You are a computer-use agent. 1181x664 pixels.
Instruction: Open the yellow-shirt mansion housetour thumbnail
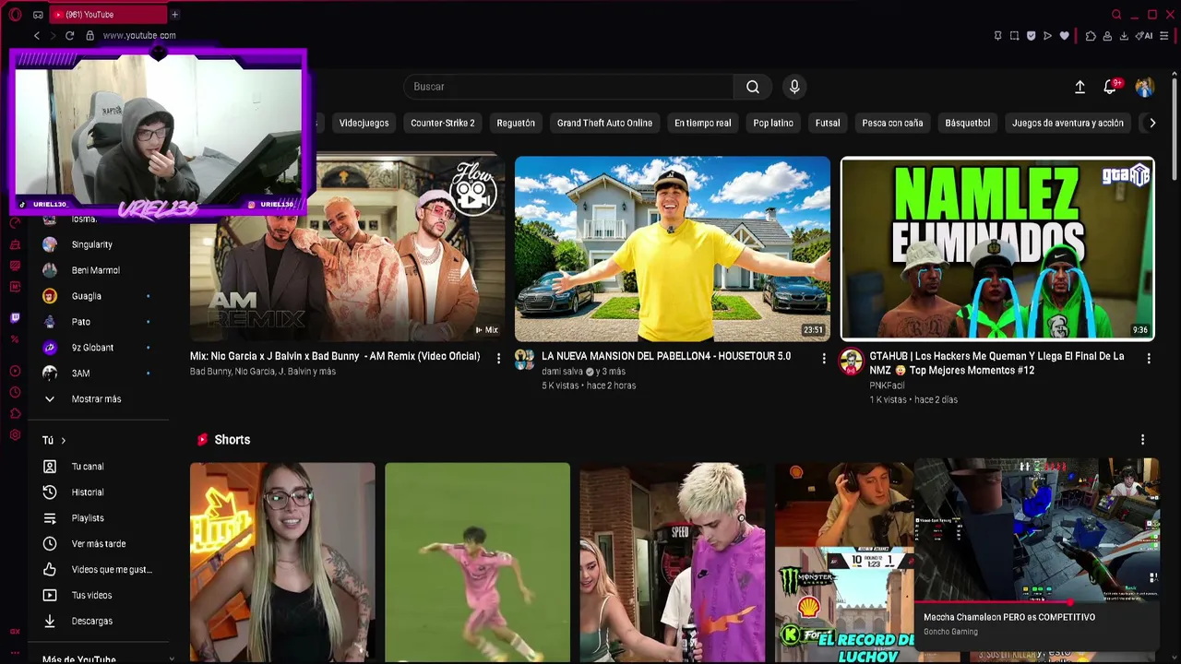click(x=673, y=248)
